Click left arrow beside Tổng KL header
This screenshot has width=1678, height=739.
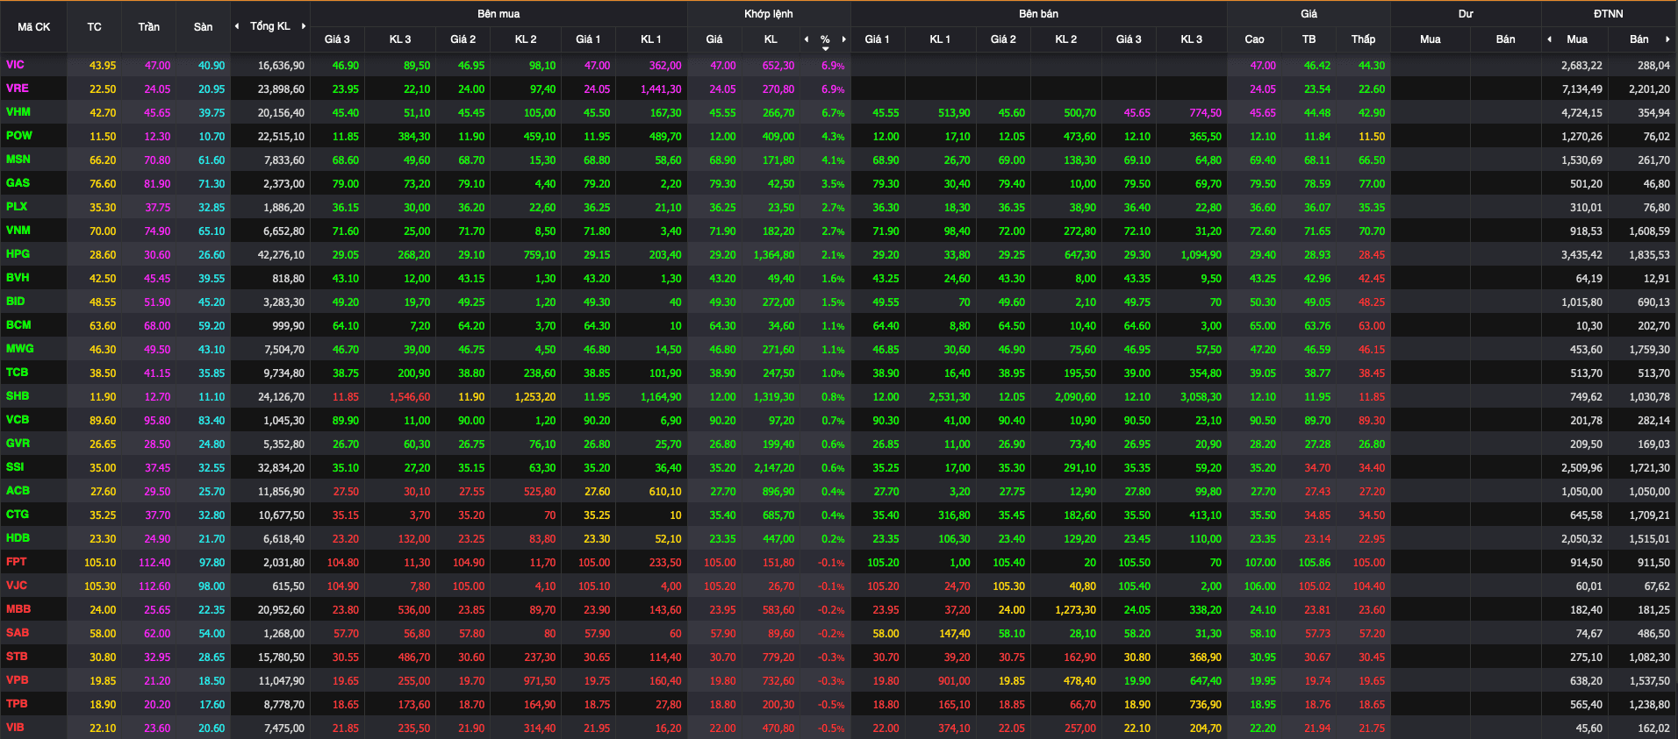point(237,26)
